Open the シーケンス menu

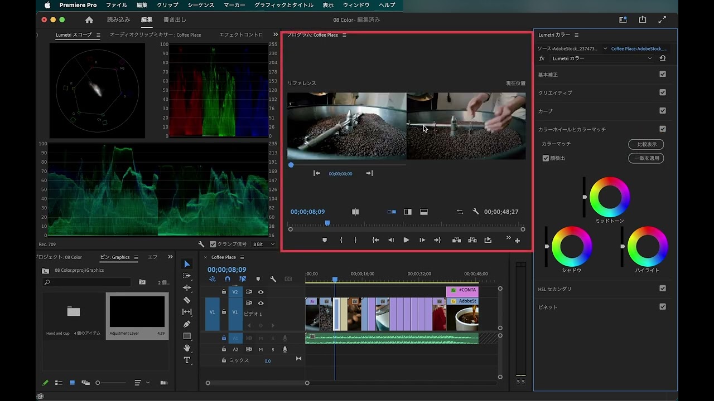pos(200,5)
